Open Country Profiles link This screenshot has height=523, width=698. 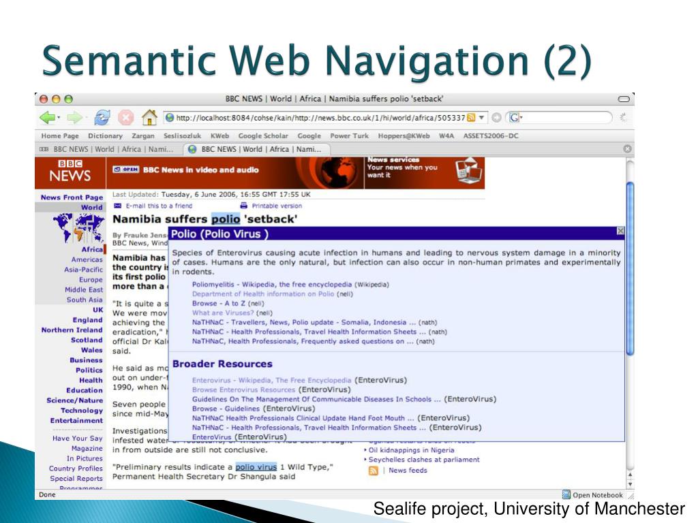[x=76, y=469]
